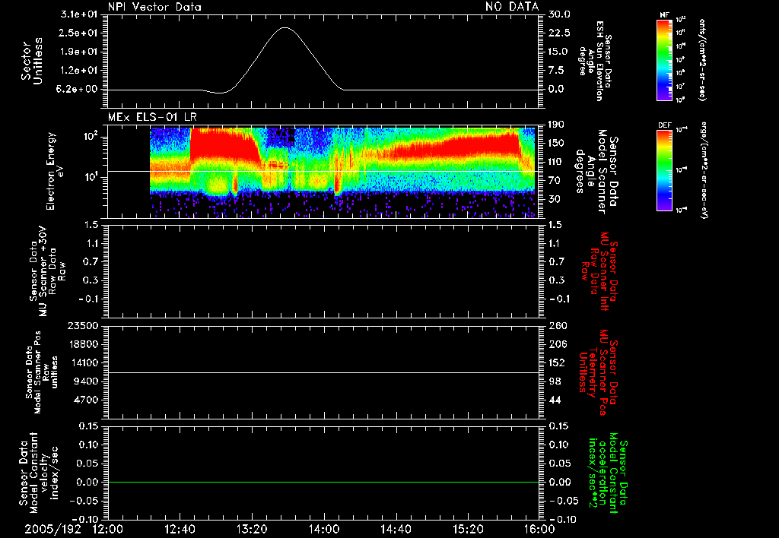779x538 pixels.
Task: Click the 'Model Scanner Pos Raw unitless' axis title
Action: [42, 372]
